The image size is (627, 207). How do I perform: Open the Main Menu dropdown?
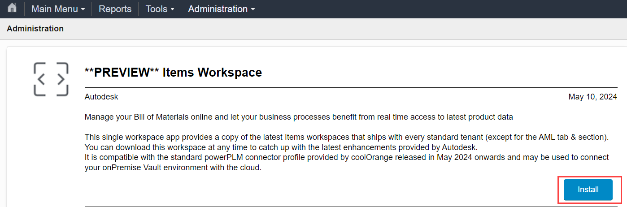(58, 9)
